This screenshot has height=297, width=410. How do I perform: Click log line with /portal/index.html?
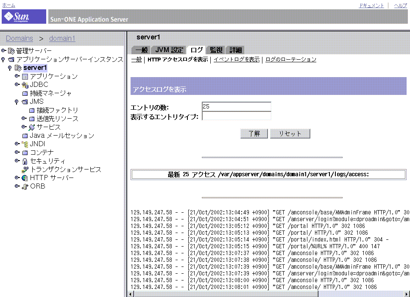point(259,239)
